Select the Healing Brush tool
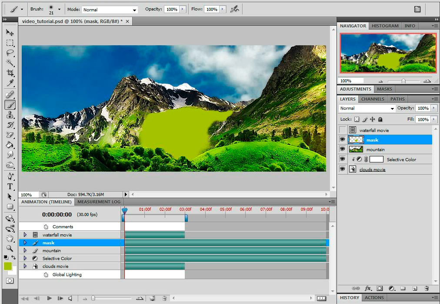Screen dimensions: 440x304 tap(10, 95)
